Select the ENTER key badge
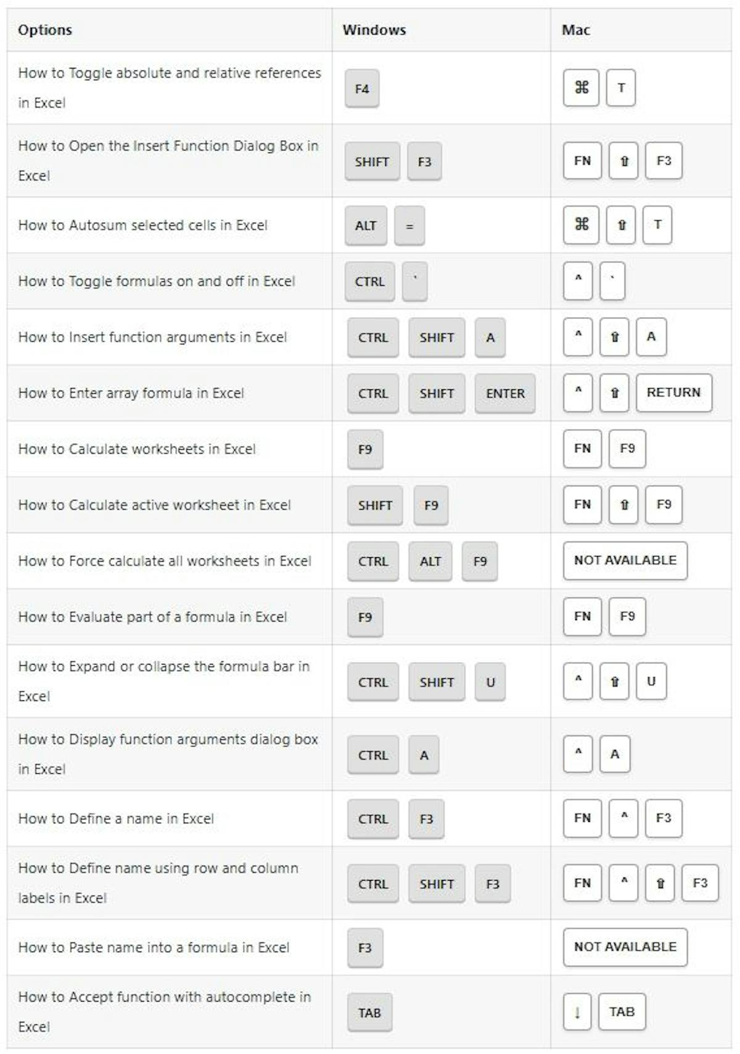 point(505,393)
